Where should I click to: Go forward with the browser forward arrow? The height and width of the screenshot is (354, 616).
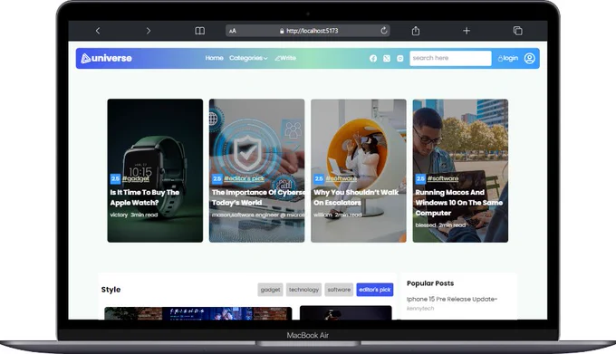pyautogui.click(x=148, y=31)
